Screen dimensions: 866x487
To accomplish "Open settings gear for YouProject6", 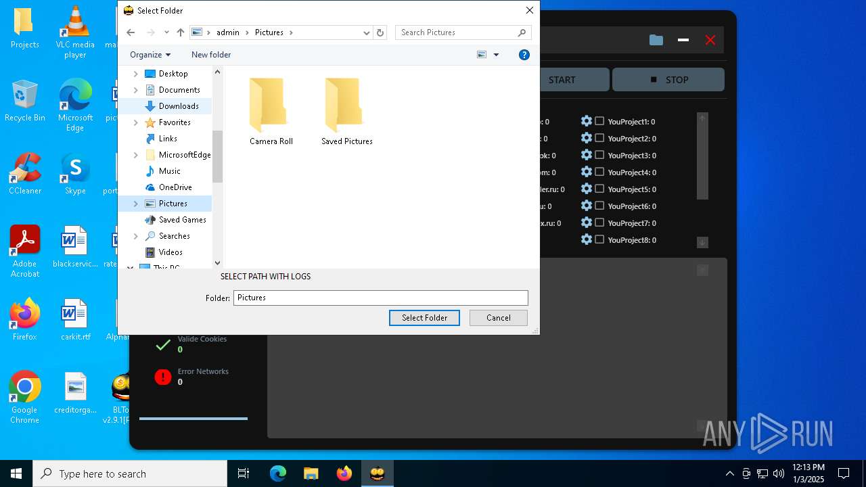I will (x=587, y=206).
